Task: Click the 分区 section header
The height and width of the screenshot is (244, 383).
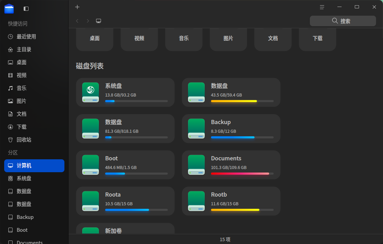Action: pyautogui.click(x=13, y=153)
